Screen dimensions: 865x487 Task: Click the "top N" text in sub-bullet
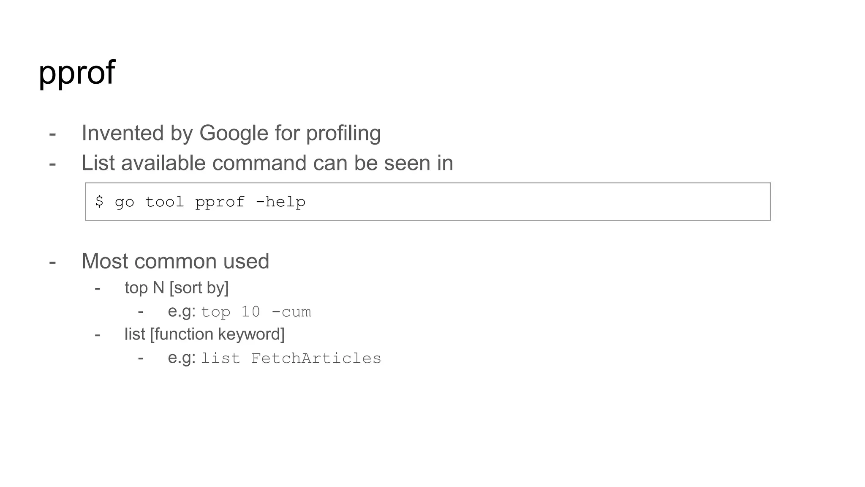point(144,288)
